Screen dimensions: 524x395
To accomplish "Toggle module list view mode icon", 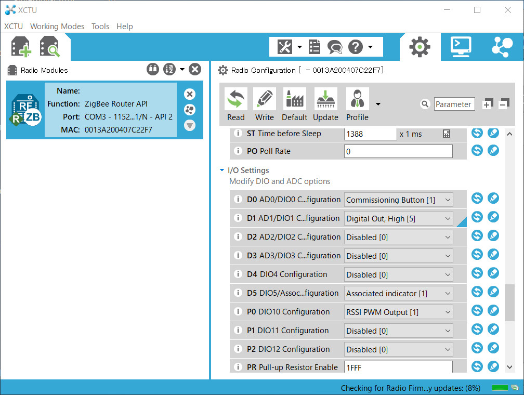I will pyautogui.click(x=153, y=70).
